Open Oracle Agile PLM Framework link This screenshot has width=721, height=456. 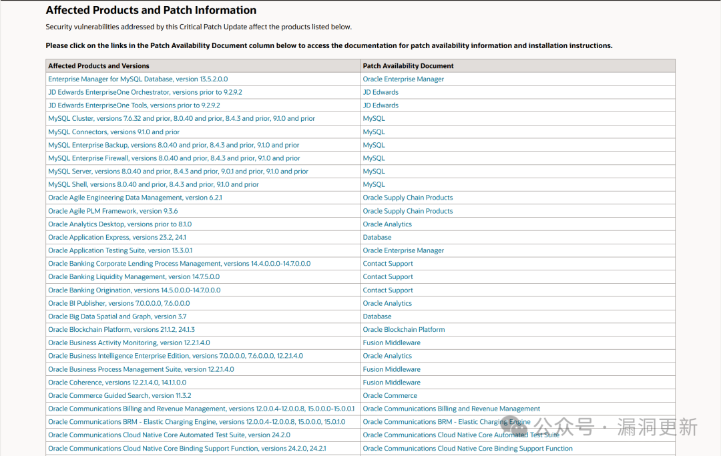click(113, 211)
